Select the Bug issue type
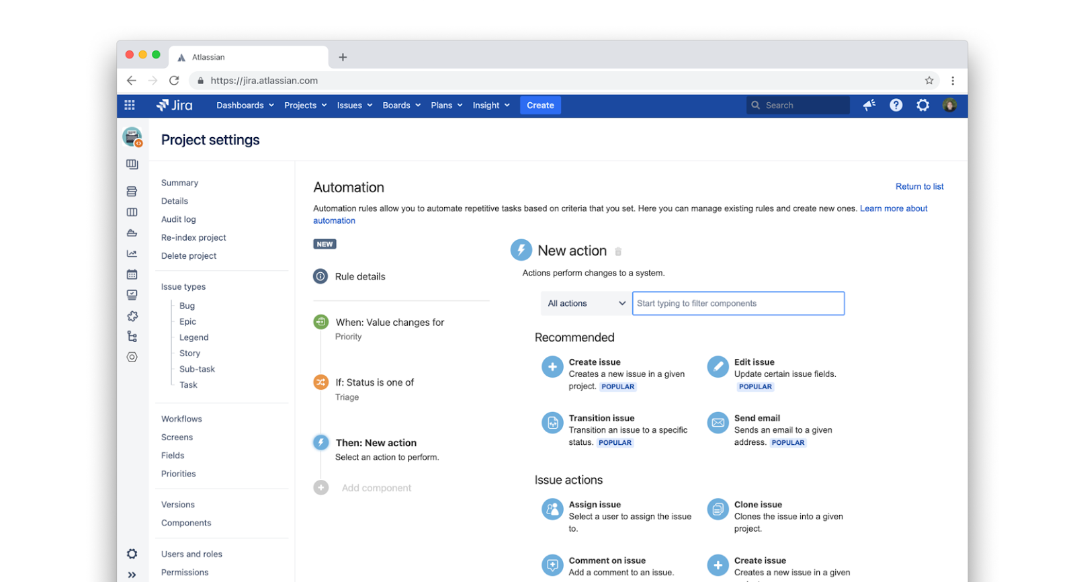The width and height of the screenshot is (1075, 582). coord(187,306)
